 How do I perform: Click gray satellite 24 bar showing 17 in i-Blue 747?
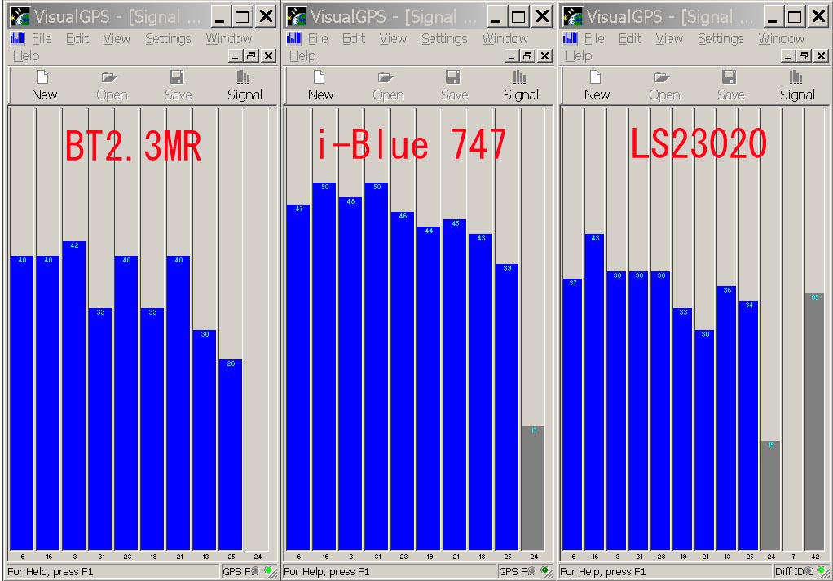coord(533,487)
